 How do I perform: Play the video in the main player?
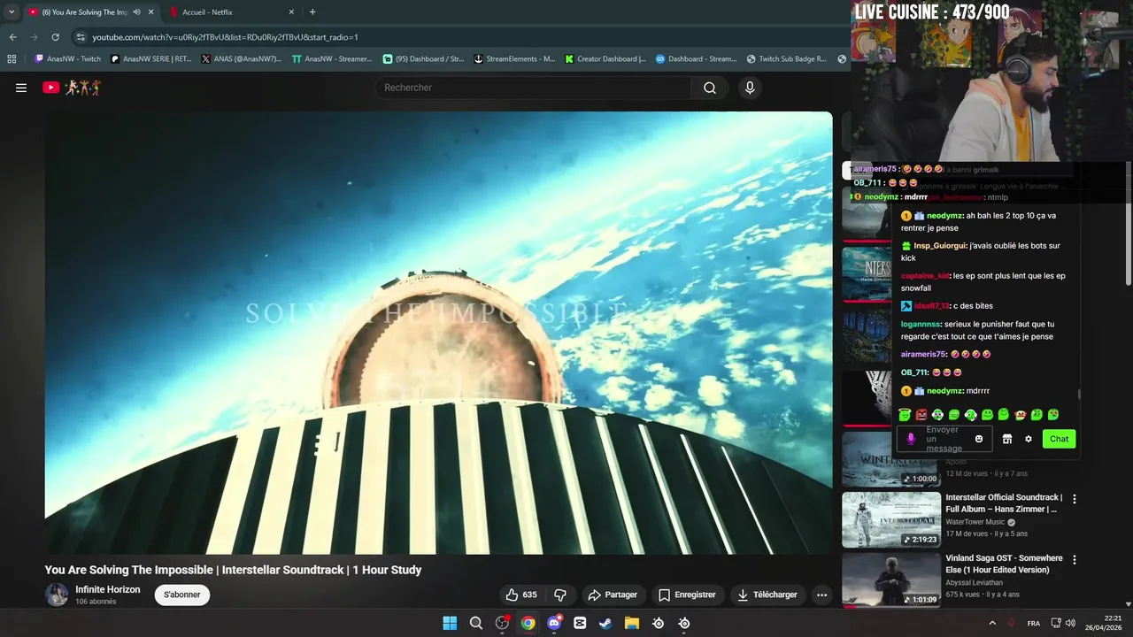(x=439, y=333)
